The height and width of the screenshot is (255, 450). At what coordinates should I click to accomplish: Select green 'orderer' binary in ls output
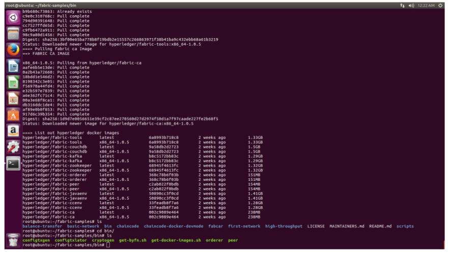click(x=214, y=240)
